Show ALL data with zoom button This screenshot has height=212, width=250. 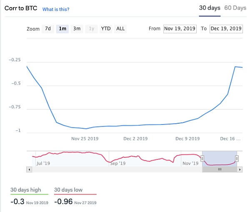coord(120,29)
